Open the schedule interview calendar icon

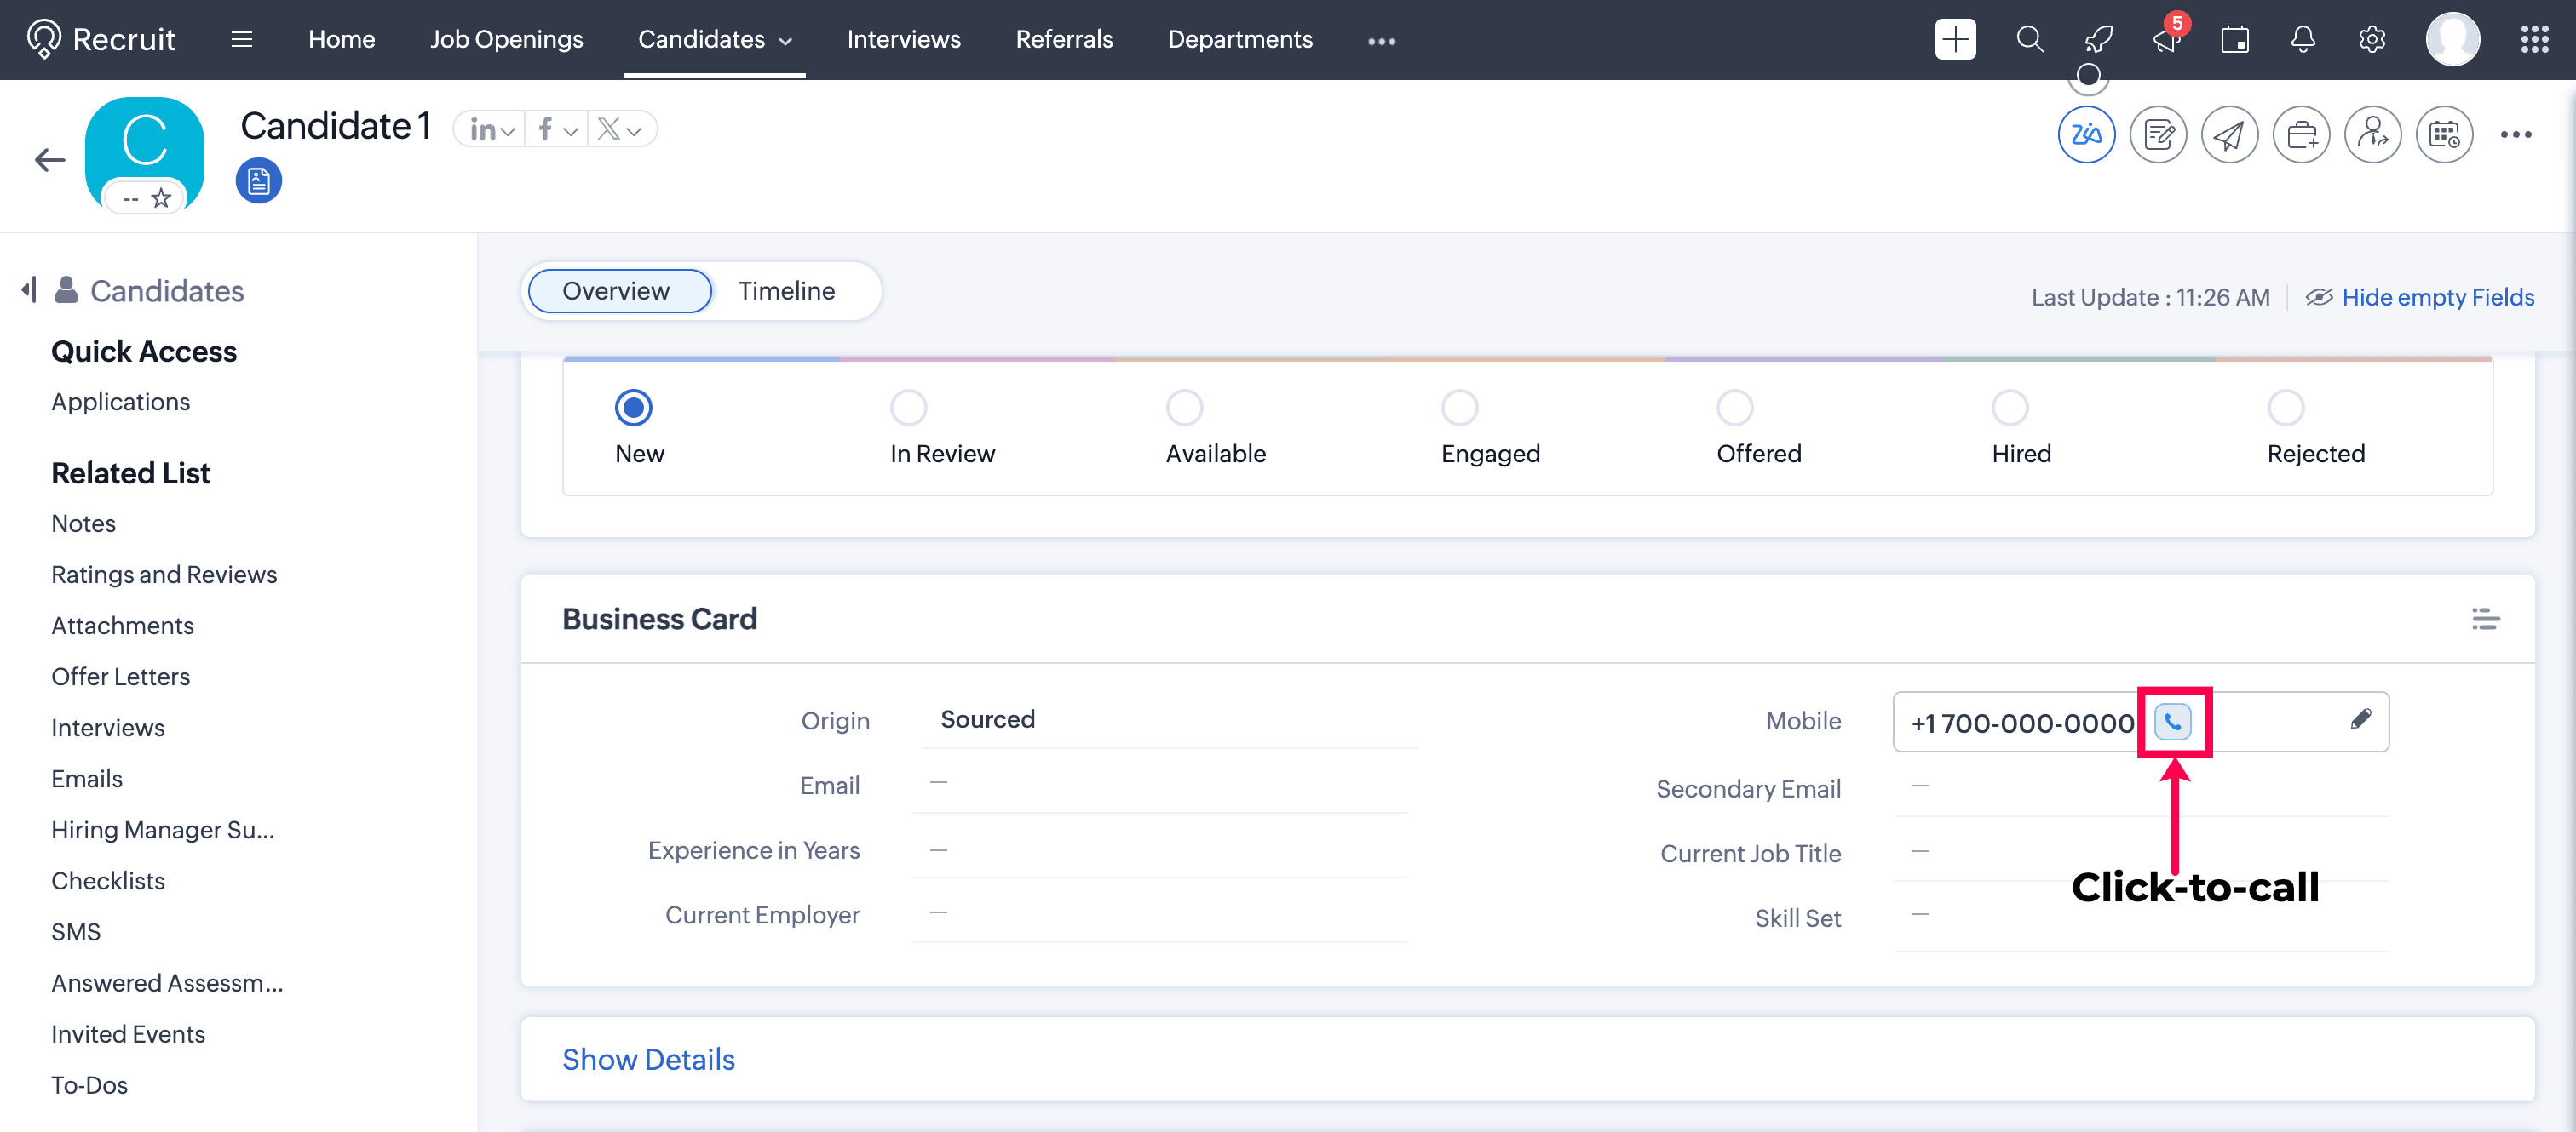pyautogui.click(x=2444, y=134)
